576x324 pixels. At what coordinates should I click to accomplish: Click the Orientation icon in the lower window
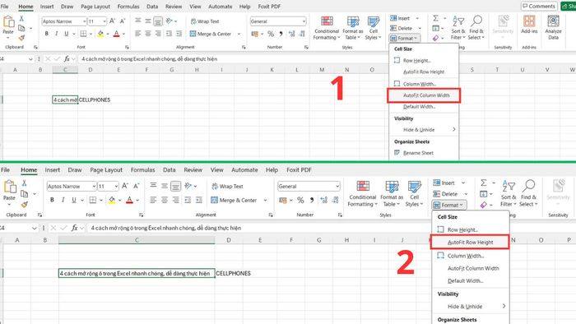click(188, 186)
